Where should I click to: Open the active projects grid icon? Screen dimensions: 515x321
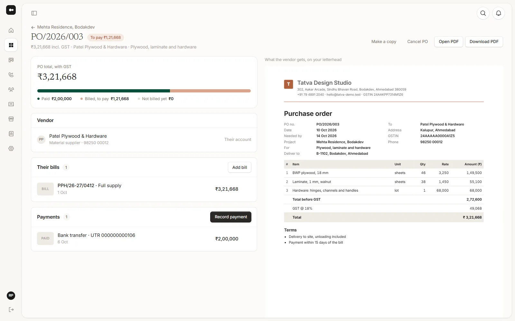click(11, 45)
